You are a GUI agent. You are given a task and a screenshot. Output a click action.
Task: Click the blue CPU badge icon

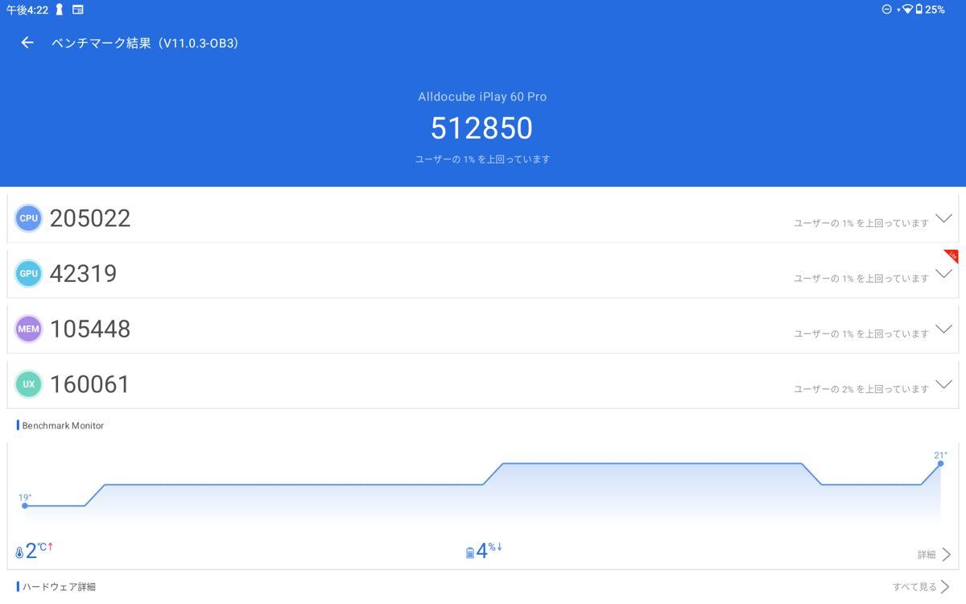coord(28,218)
